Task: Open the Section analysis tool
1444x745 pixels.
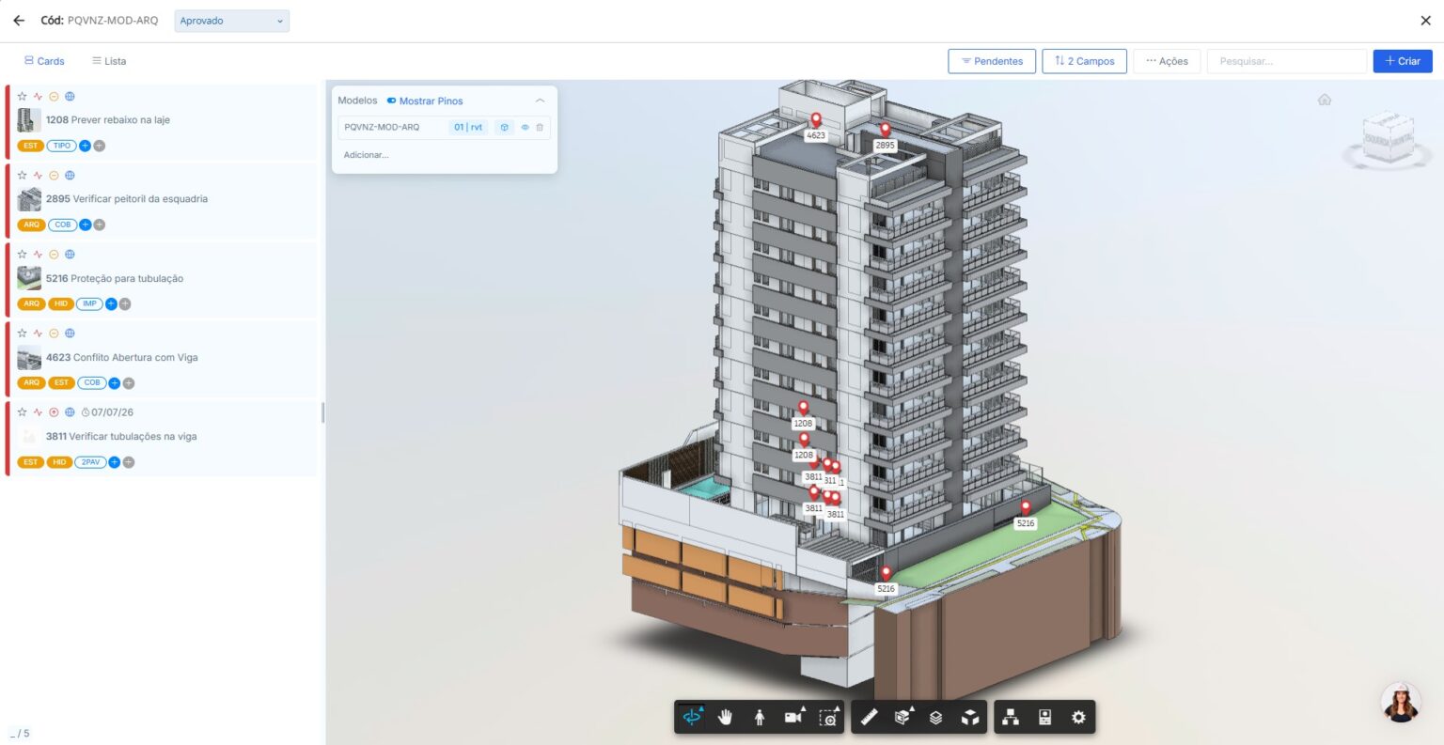Action: point(902,717)
